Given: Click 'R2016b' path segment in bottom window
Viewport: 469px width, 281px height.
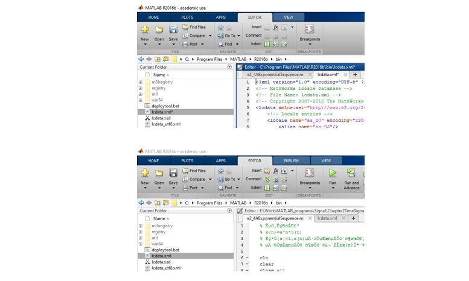Looking at the screenshot, I should 261,203.
